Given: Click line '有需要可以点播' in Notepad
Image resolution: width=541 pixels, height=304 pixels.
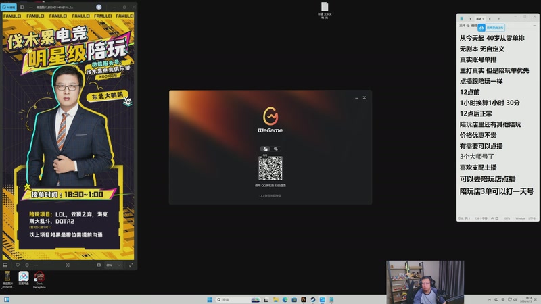Looking at the screenshot, I should click(x=481, y=146).
